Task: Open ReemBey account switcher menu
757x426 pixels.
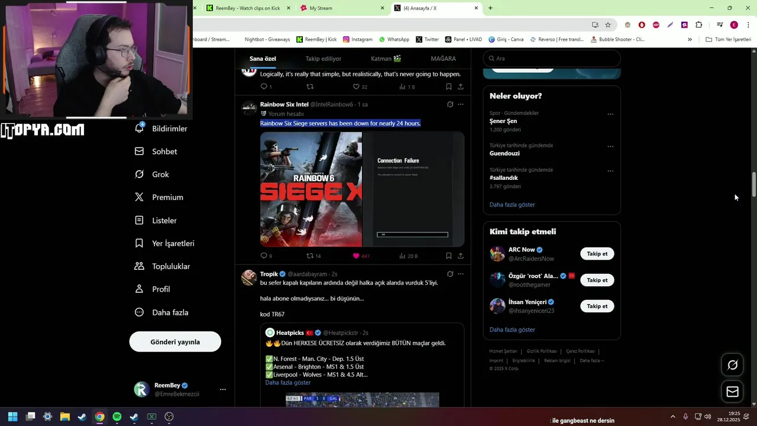Action: (x=222, y=389)
